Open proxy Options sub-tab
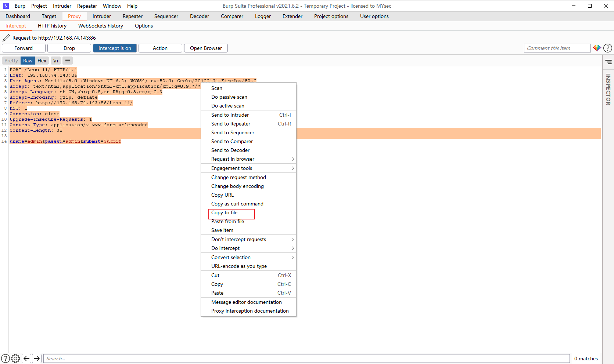The image size is (614, 364). pyautogui.click(x=144, y=26)
